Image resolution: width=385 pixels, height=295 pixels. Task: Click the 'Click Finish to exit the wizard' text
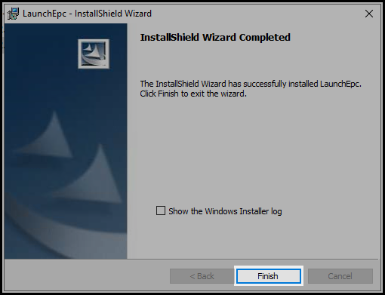[193, 94]
